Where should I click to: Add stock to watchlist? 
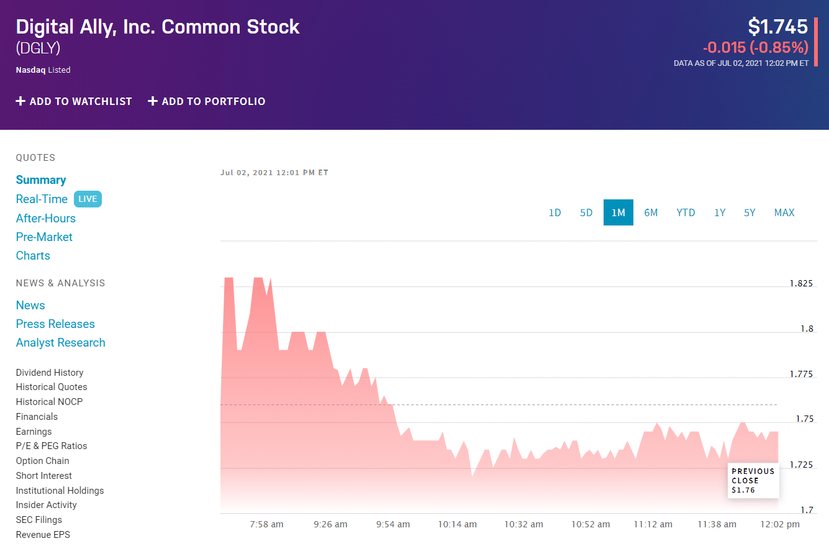74,101
